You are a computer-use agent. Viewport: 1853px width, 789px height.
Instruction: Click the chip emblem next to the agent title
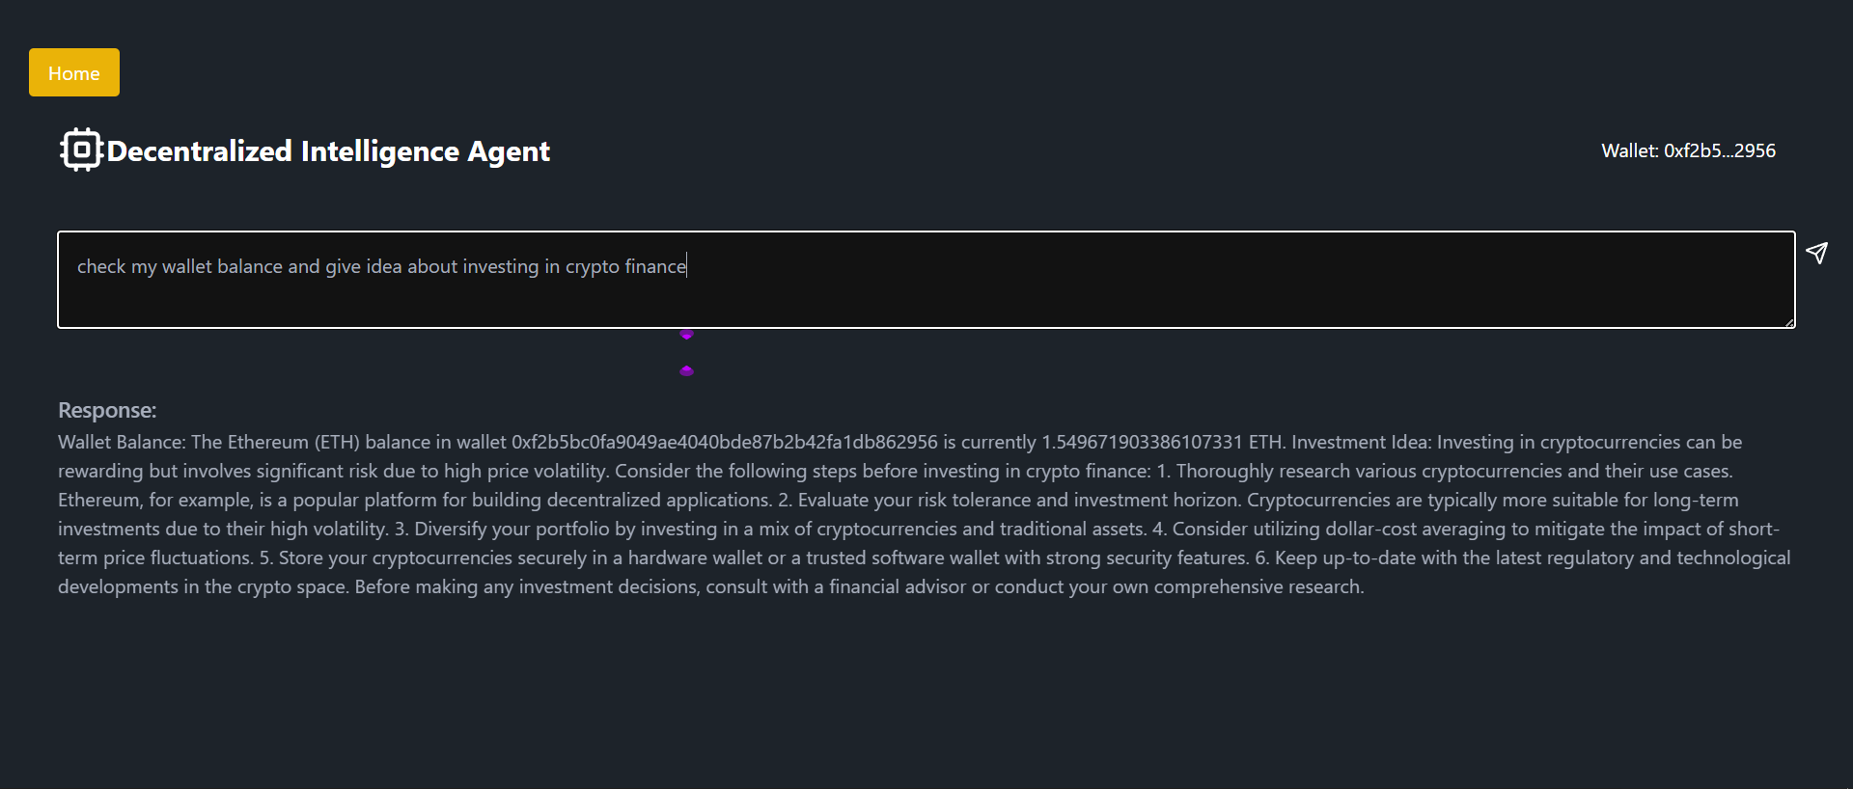(80, 150)
